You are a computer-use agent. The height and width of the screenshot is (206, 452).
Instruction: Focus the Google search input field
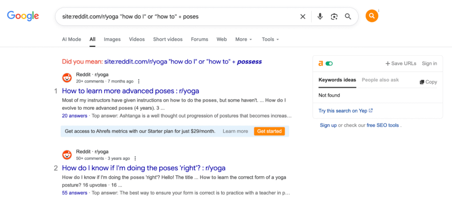click(x=179, y=17)
